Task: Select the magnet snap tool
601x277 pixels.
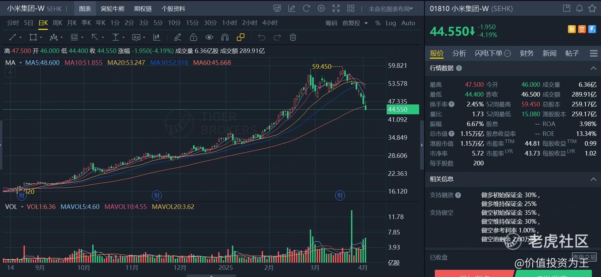Action: pyautogui.click(x=225, y=37)
